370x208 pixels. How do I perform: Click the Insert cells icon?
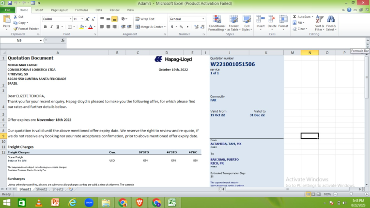pos(261,19)
